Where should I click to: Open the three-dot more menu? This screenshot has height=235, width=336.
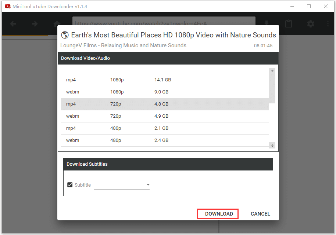[328, 24]
